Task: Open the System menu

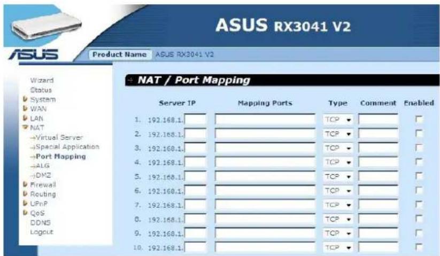Action: point(43,99)
